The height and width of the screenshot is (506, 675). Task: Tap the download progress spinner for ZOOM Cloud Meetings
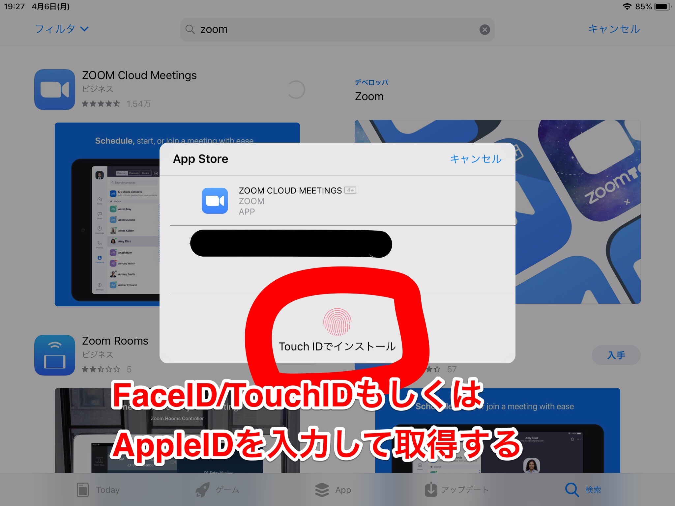coord(296,90)
